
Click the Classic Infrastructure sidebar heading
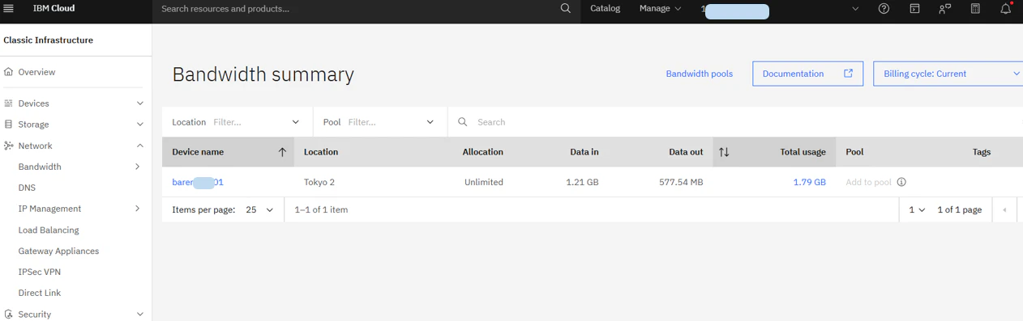(48, 40)
